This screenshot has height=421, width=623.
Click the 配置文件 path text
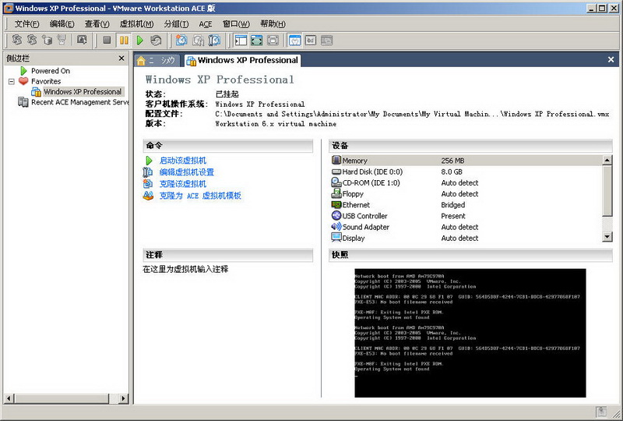(412, 114)
